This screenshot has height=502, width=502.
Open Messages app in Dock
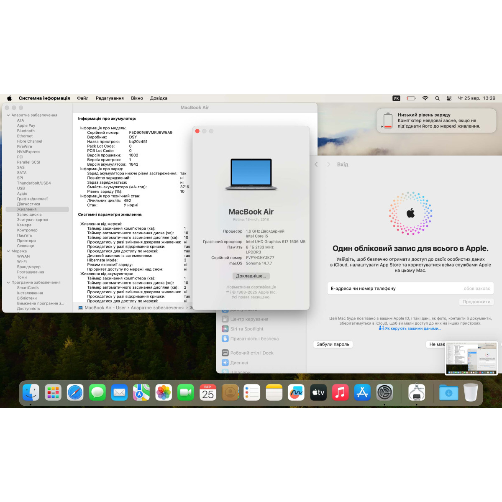click(97, 392)
